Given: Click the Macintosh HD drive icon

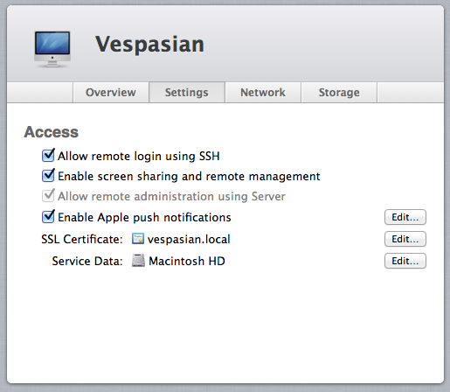Looking at the screenshot, I should [x=138, y=261].
